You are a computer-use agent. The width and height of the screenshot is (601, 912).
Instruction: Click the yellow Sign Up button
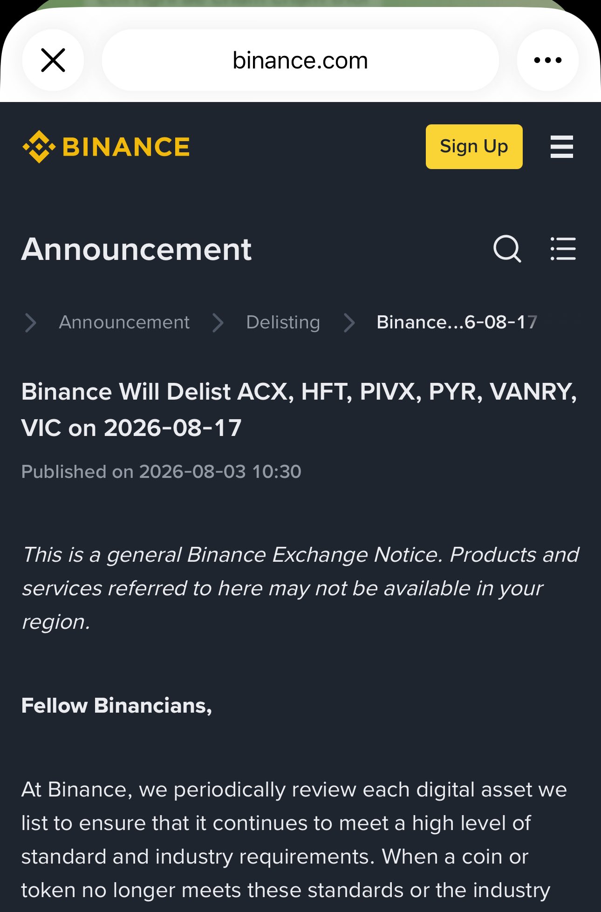coord(474,147)
